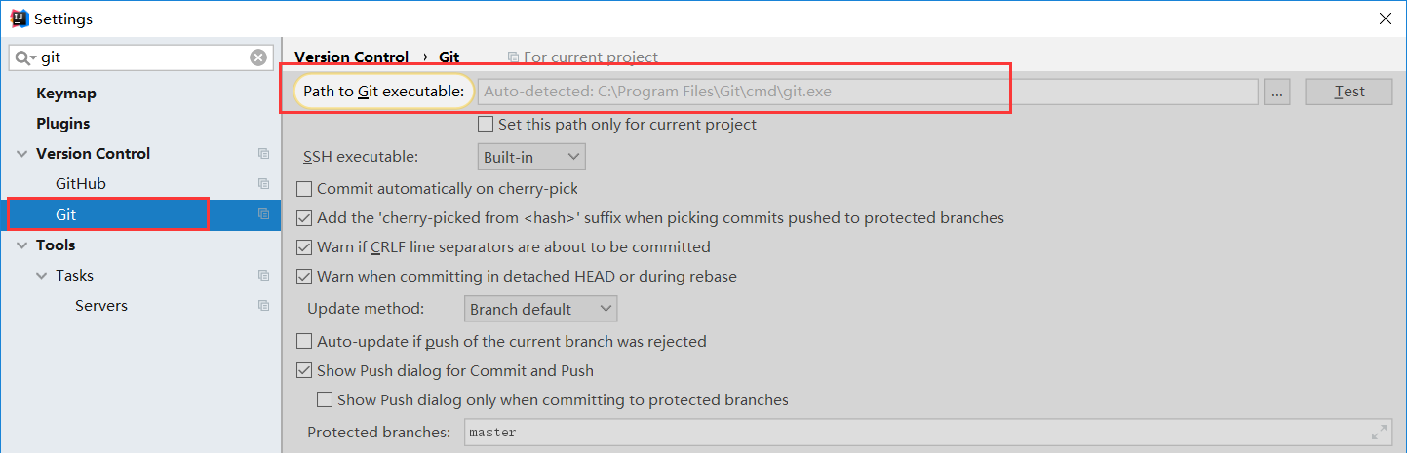Expand the Protected branches field
Viewport: 1407px width, 453px height.
point(1379,432)
